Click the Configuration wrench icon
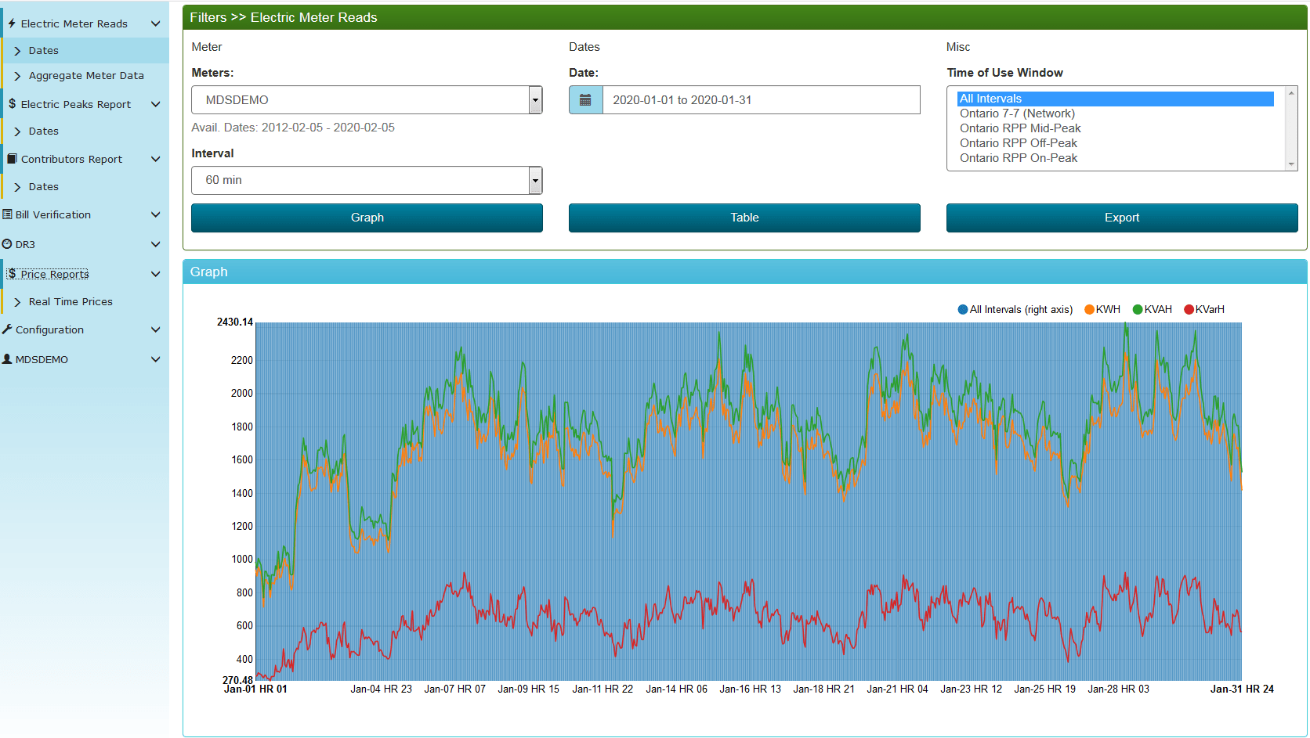This screenshot has width=1310, height=738. tap(7, 329)
